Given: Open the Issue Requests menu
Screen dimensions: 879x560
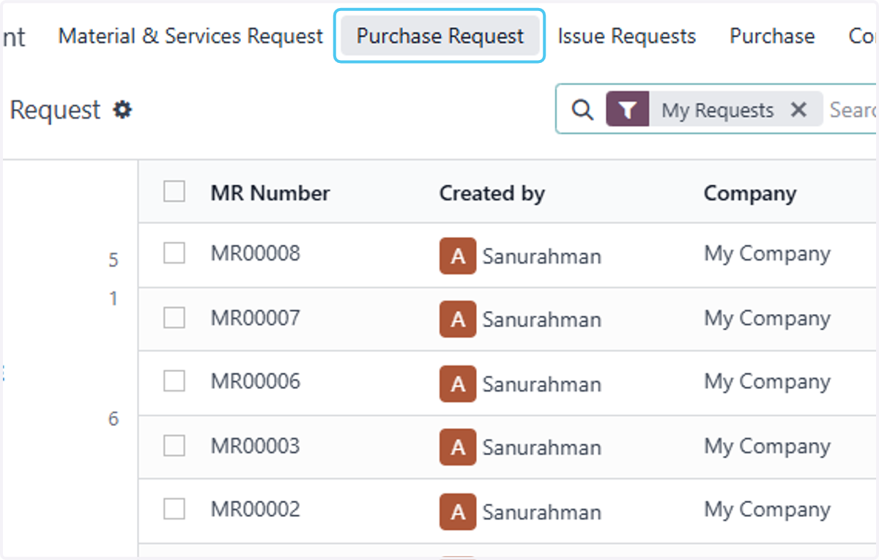Looking at the screenshot, I should pyautogui.click(x=627, y=36).
